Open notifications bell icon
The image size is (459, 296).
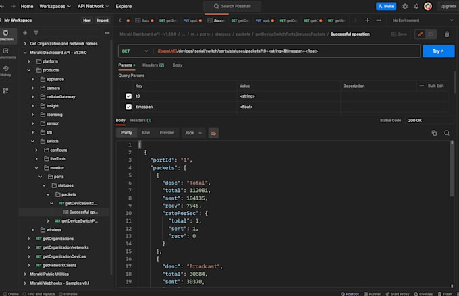(x=416, y=7)
